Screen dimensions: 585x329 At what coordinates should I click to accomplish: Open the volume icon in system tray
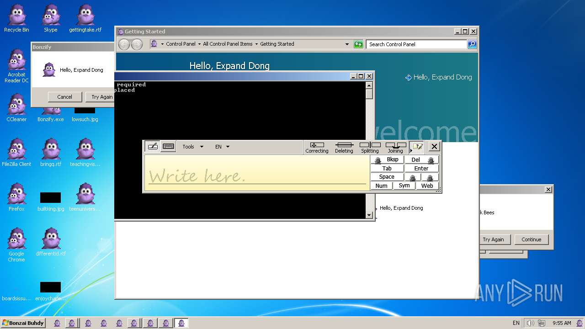[530, 323]
